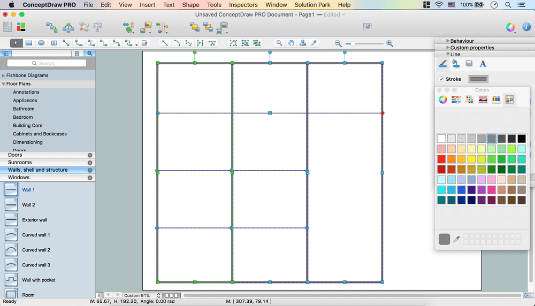
Task: Close the Doors library
Action: (x=90, y=155)
